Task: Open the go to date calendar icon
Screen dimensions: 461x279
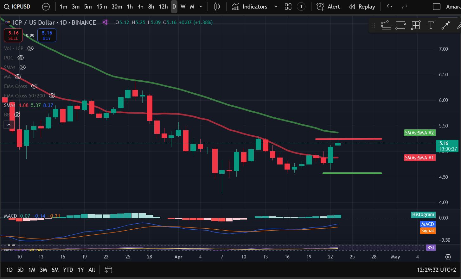Action: [108, 270]
